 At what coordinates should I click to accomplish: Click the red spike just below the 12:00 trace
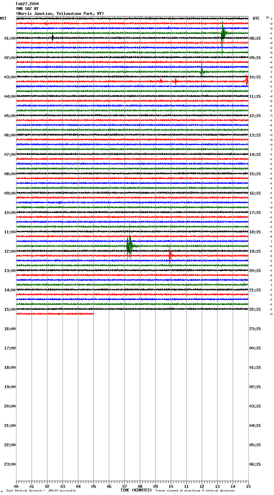pyautogui.click(x=170, y=256)
